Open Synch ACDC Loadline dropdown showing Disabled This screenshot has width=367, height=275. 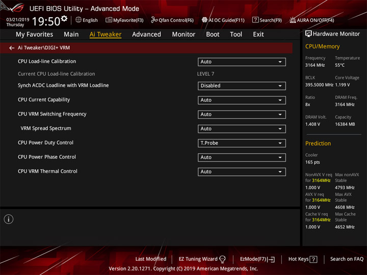pyautogui.click(x=242, y=86)
